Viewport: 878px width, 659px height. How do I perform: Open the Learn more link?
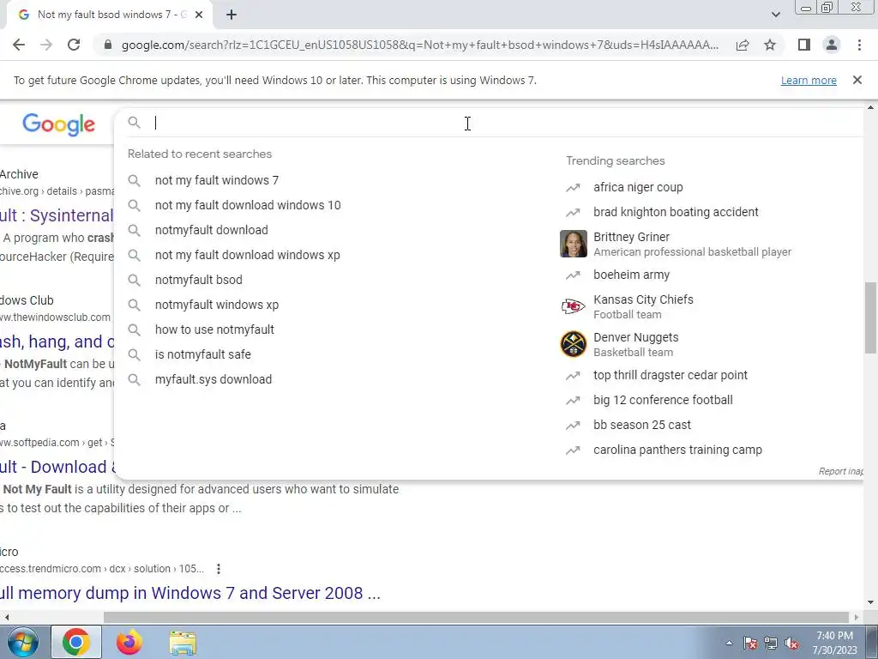pos(809,81)
